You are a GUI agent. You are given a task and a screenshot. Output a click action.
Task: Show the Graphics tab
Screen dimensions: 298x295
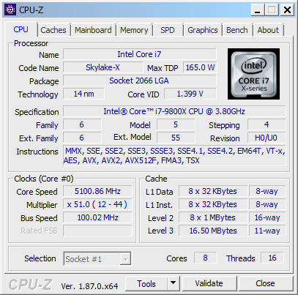[203, 30]
